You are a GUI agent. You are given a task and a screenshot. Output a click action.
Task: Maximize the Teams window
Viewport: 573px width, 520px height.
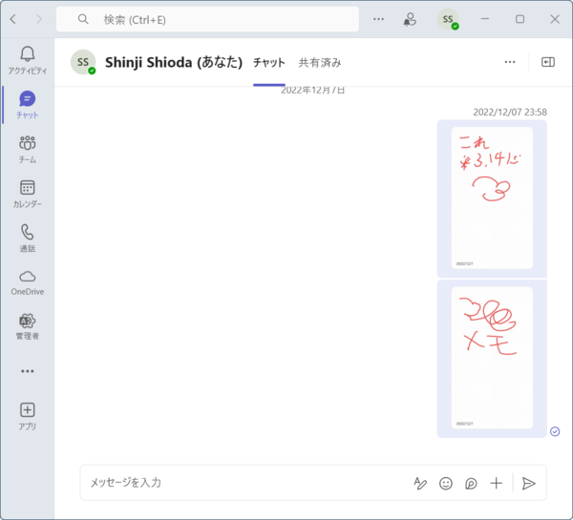[520, 19]
